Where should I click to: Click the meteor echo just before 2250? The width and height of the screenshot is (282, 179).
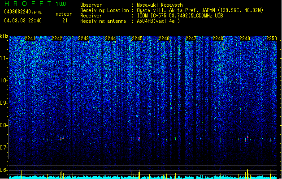[270, 140]
